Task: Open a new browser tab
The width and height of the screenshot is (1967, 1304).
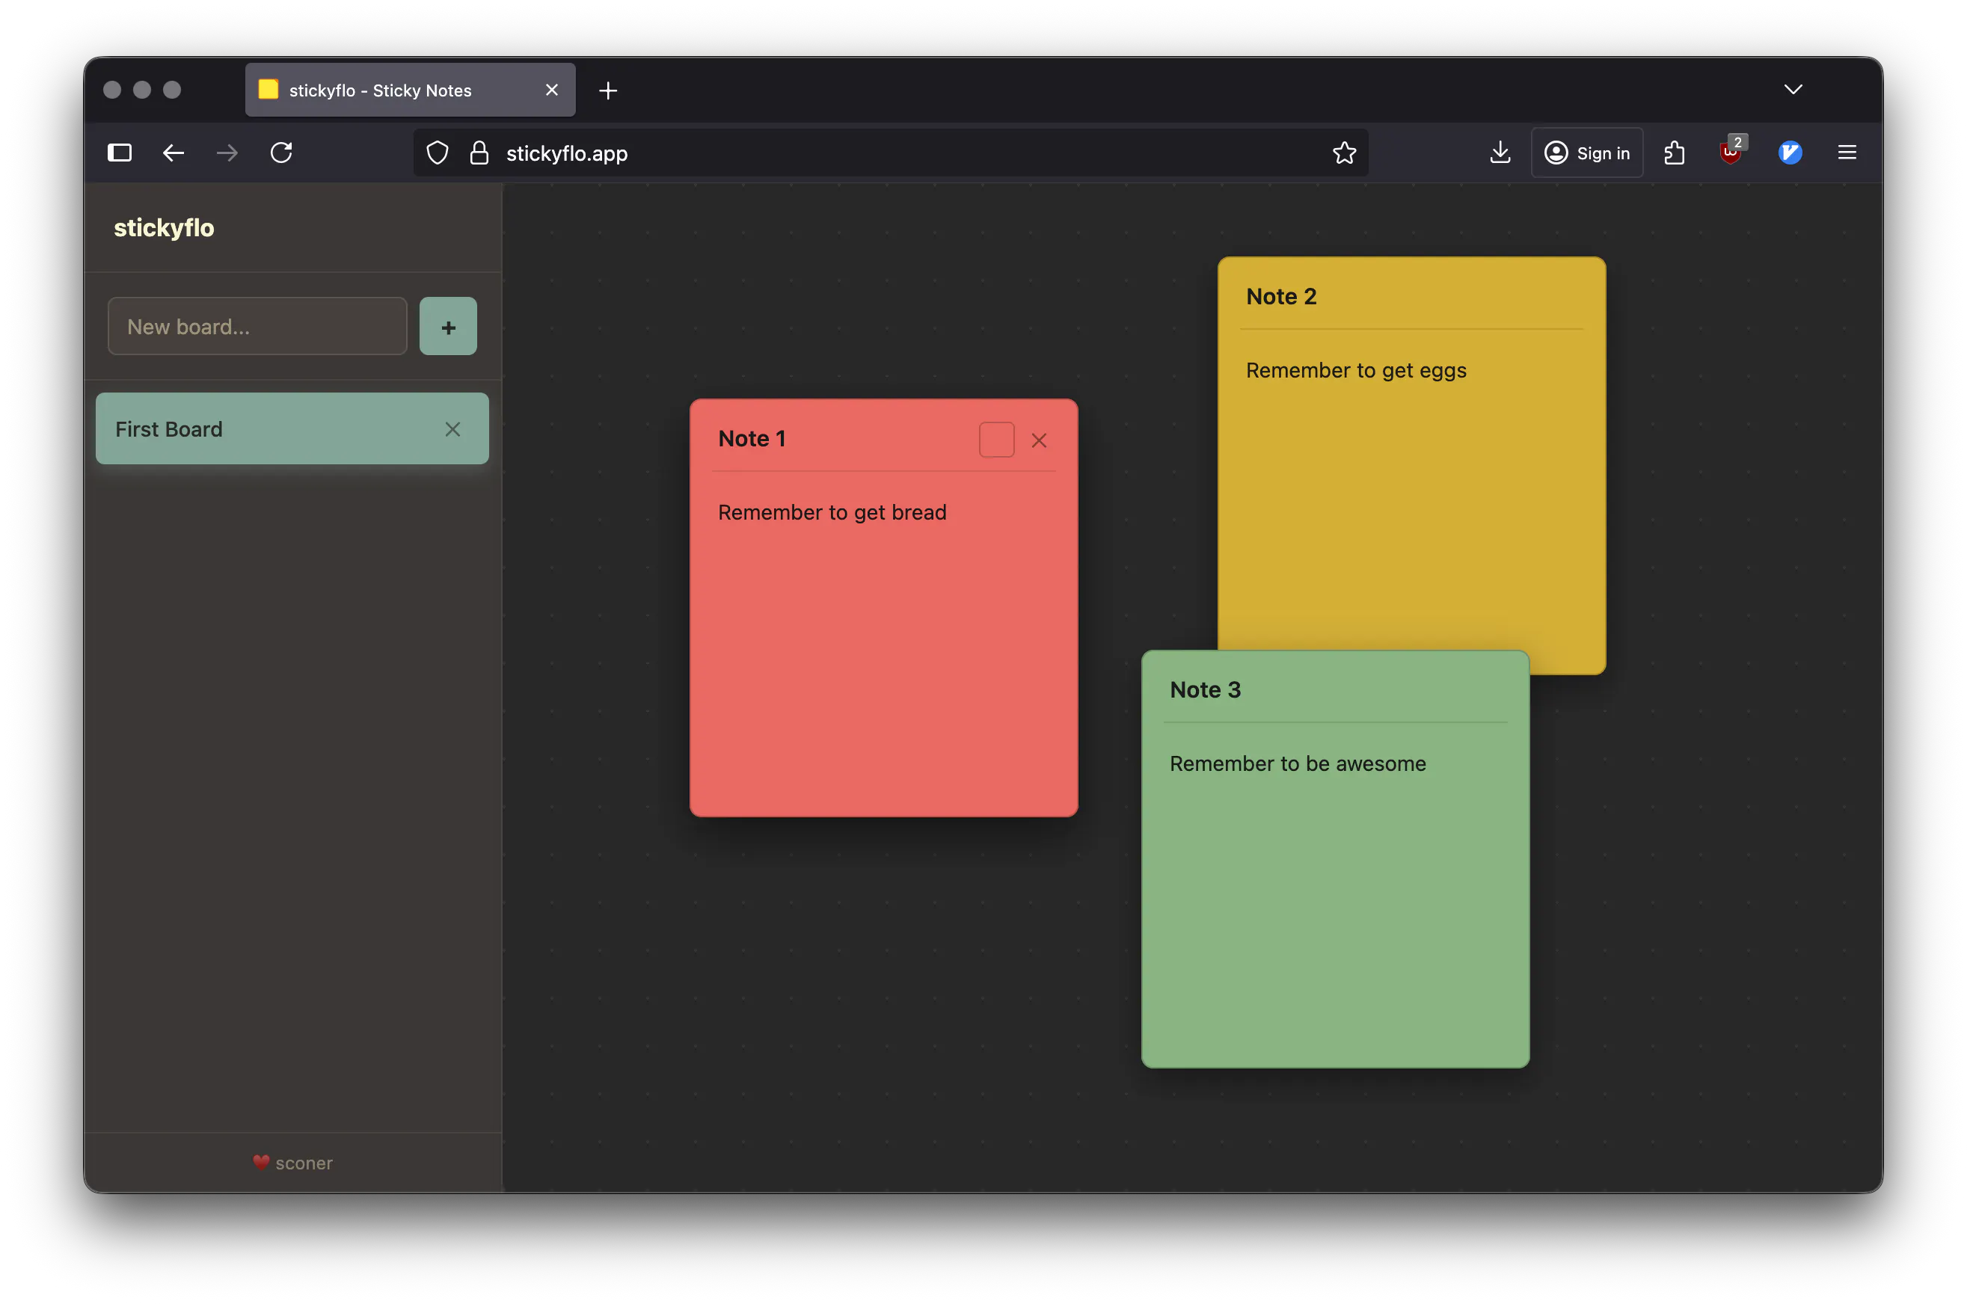Action: pos(608,90)
